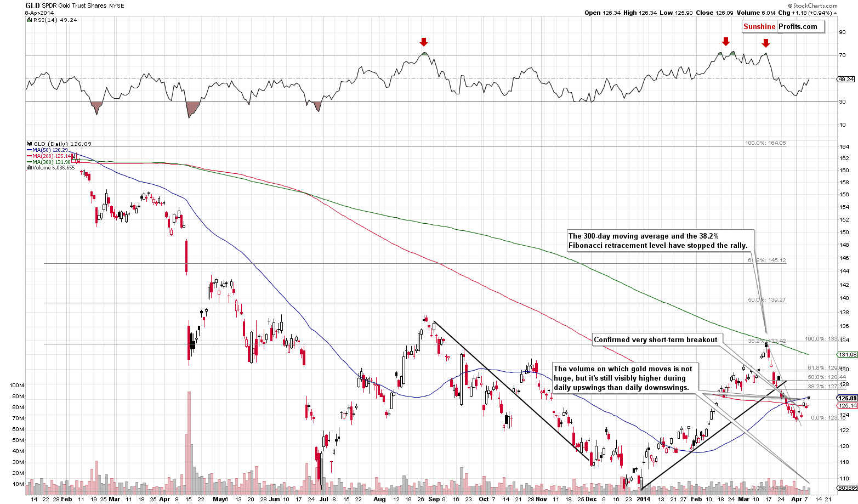Click the Oct label on the date axis
Screen dimensions: 858x504
click(484, 500)
